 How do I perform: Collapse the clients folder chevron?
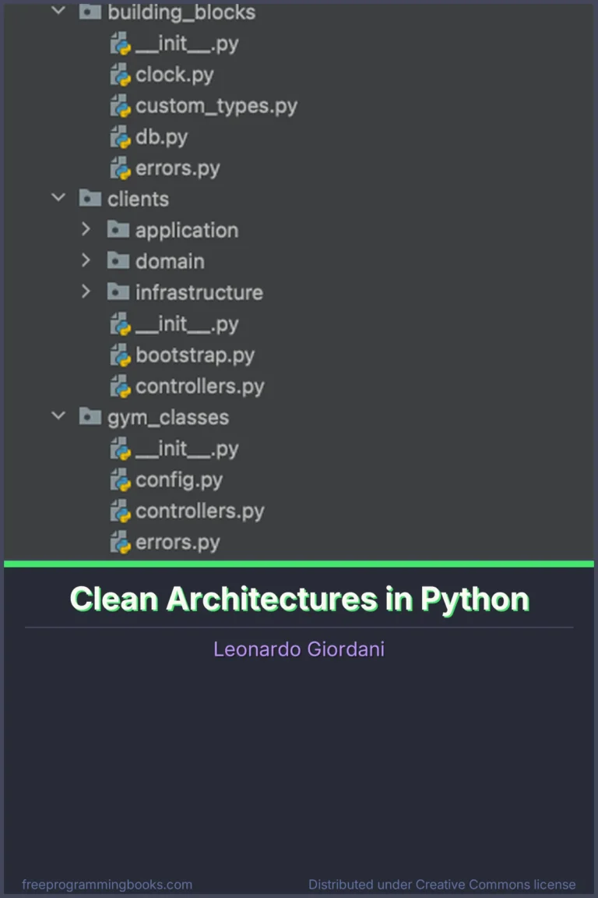tap(58, 197)
